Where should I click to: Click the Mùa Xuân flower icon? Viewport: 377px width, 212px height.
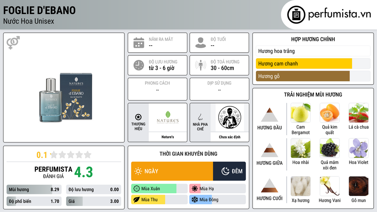(x=137, y=189)
